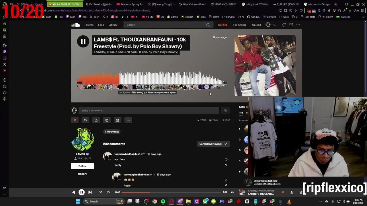
Task: Reply to the 'wyd here' comment
Action: pyautogui.click(x=118, y=165)
